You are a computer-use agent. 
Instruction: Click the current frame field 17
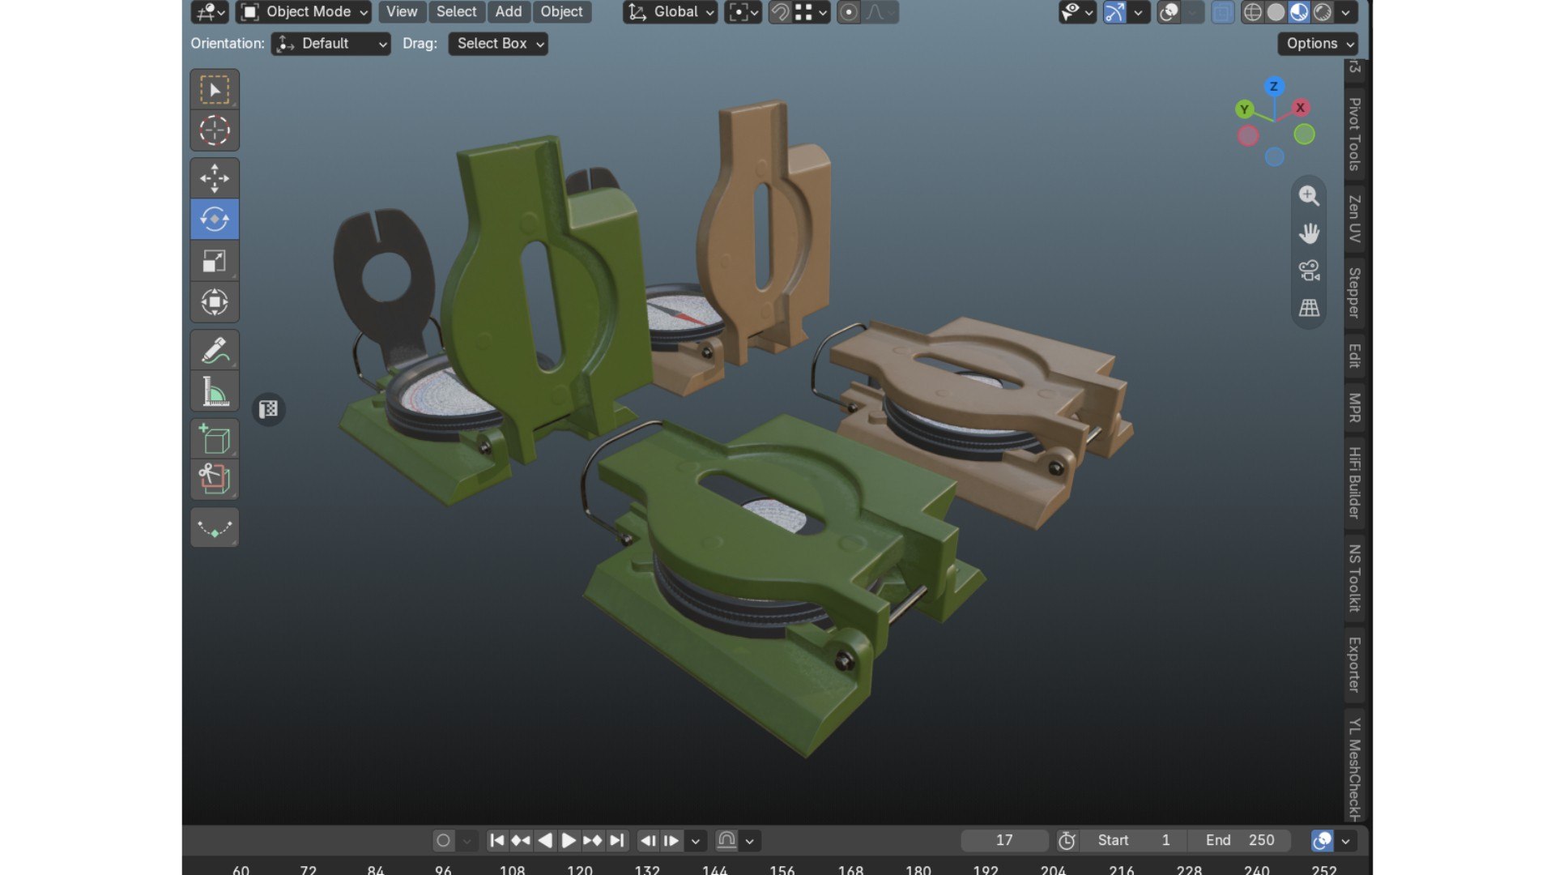click(x=1004, y=840)
